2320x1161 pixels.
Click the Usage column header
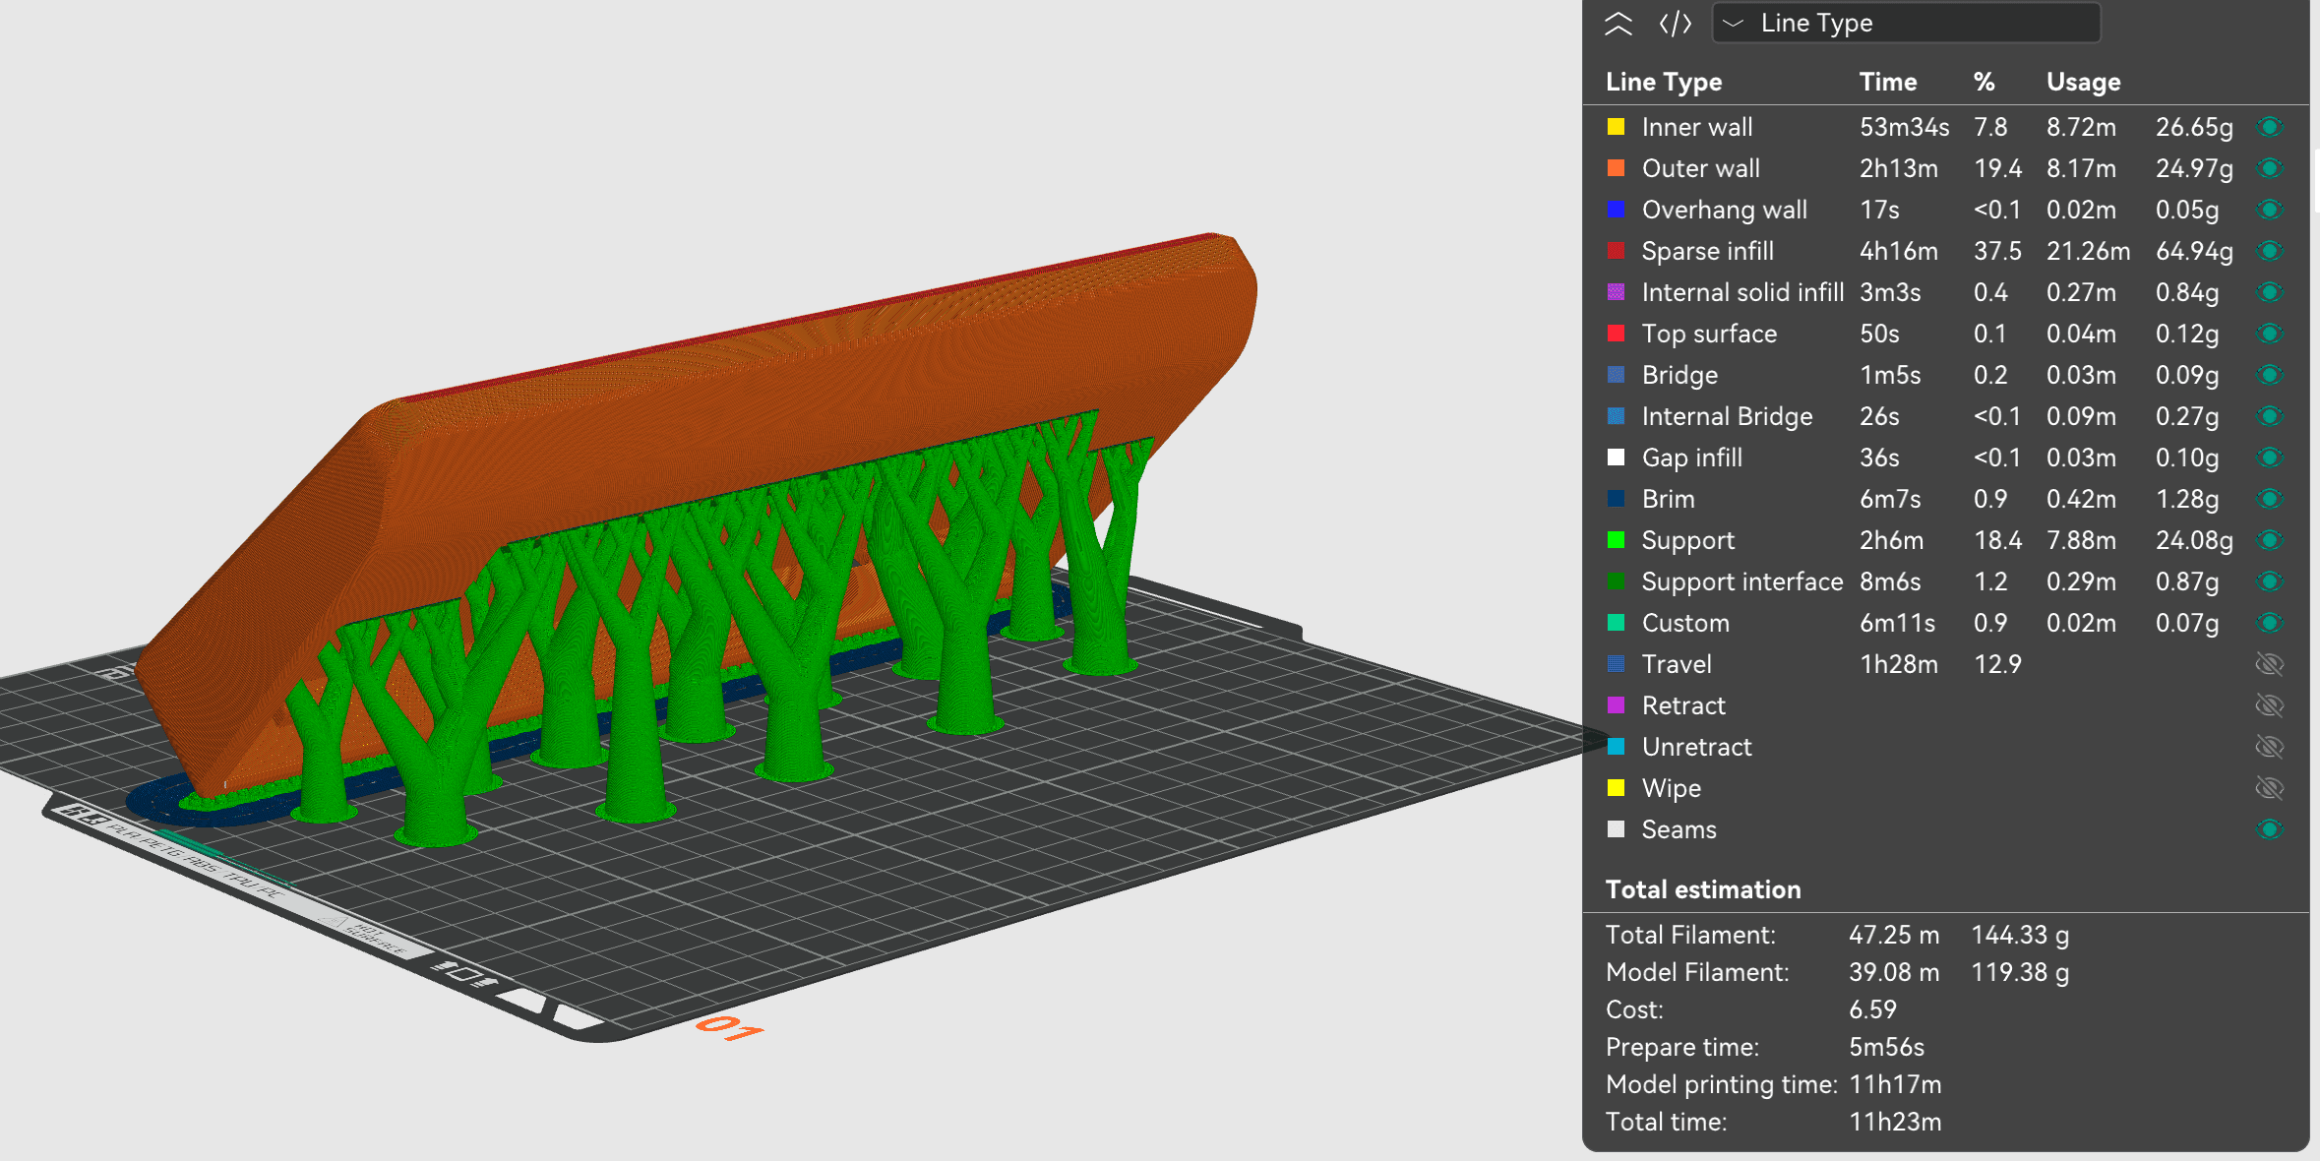[2083, 82]
